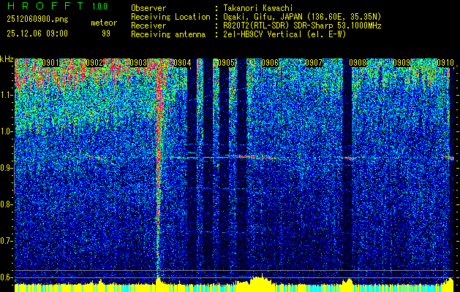Click the 0904 time marker
This screenshot has height=292, width=460.
pos(182,63)
